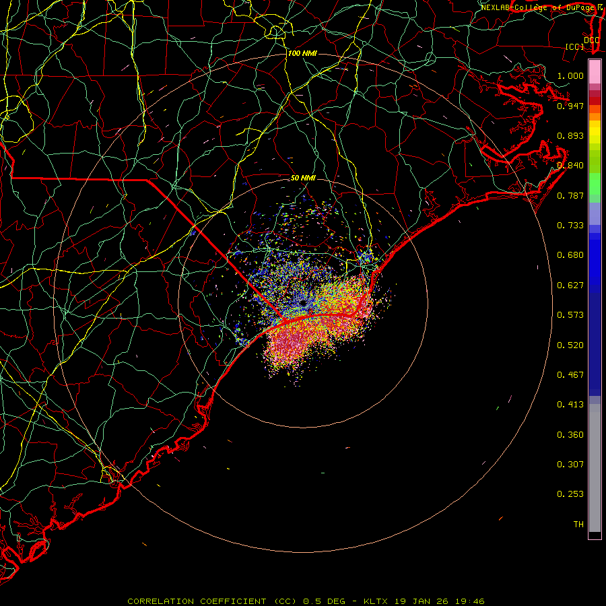Pick the periwinkle color-scale segment
The height and width of the screenshot is (606, 606).
pos(595,213)
